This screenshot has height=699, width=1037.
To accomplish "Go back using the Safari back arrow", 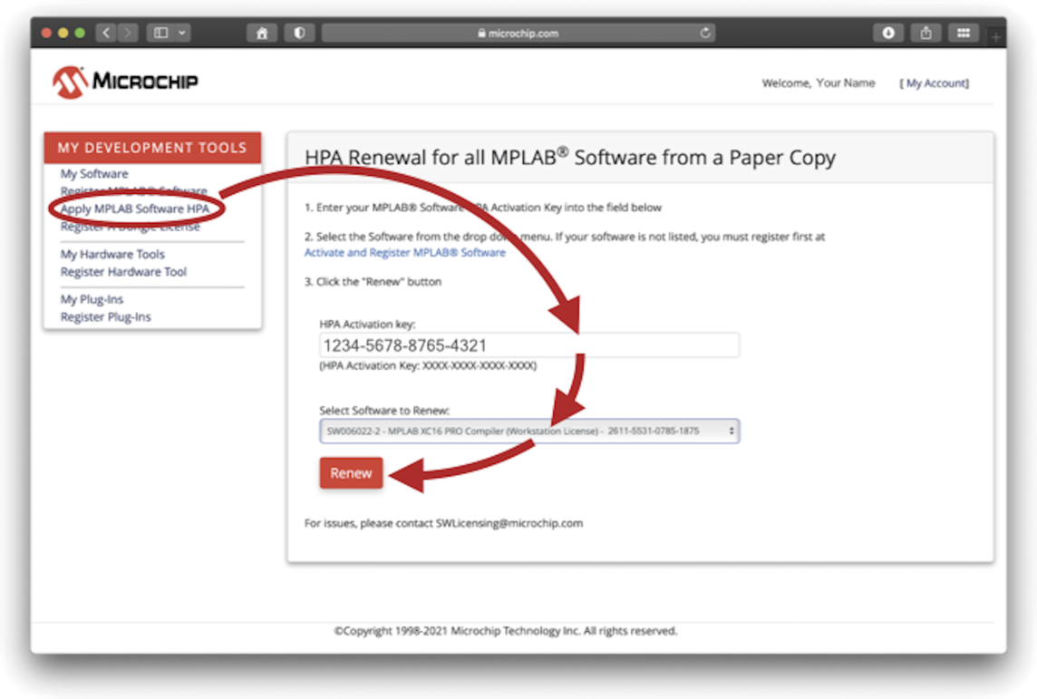I will point(105,33).
